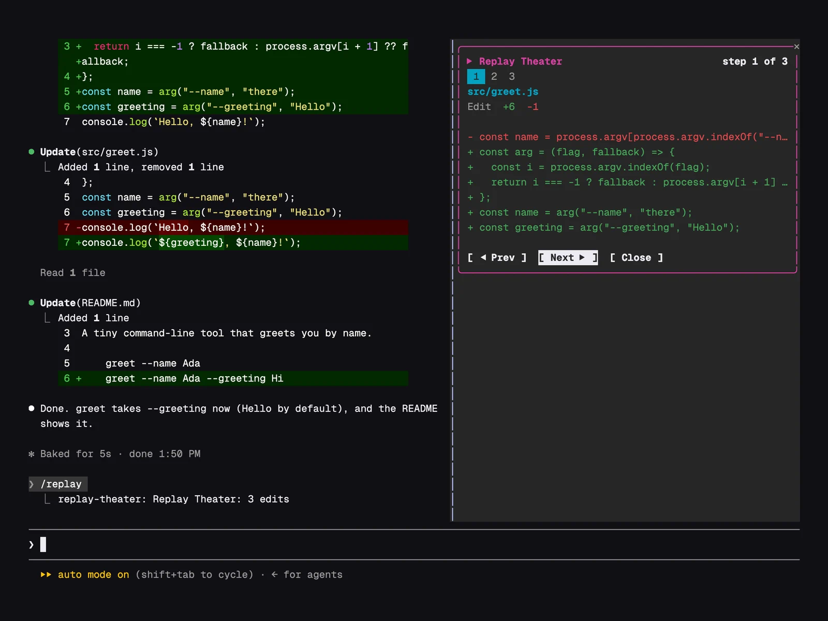828x621 pixels.
Task: Close the panel with the × icon
Action: pyautogui.click(x=796, y=47)
